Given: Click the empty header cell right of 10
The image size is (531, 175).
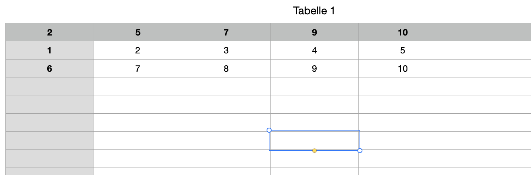Looking at the screenshot, I should click(x=489, y=32).
